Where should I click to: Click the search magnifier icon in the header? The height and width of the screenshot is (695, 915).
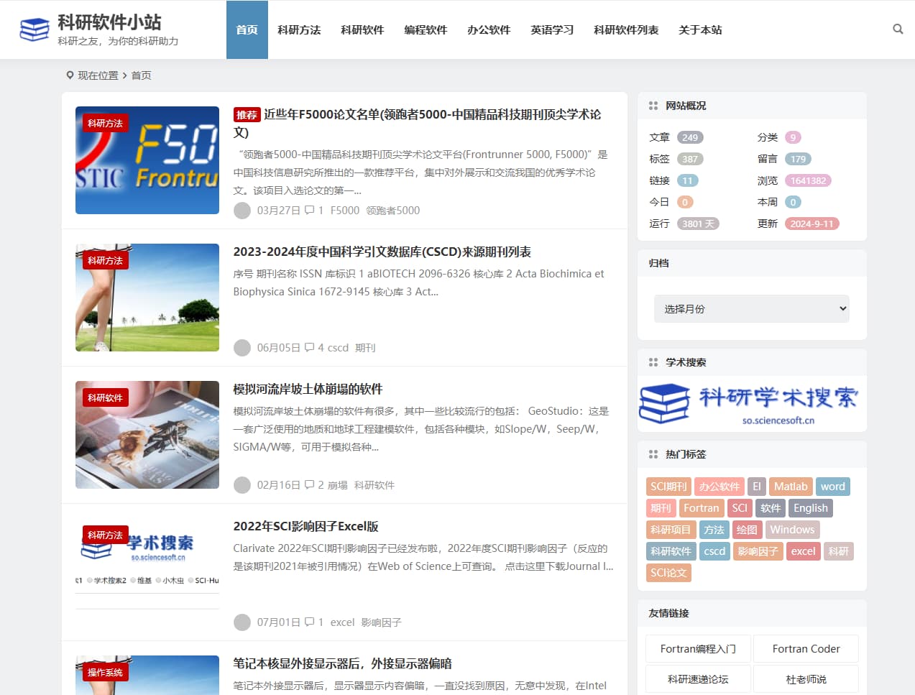tap(897, 29)
